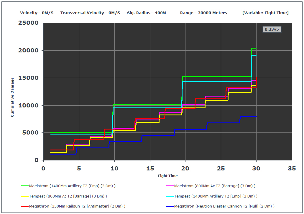The width and height of the screenshot is (304, 214).
Task: Click the Cumulative Damage y-axis title
Action: [12, 97]
